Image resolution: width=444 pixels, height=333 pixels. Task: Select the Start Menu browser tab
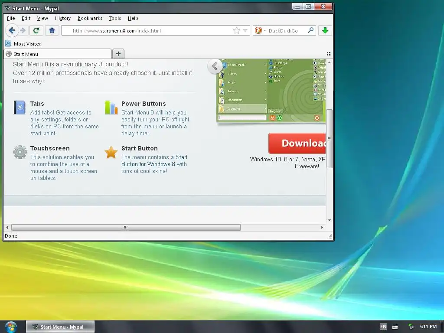(x=58, y=54)
